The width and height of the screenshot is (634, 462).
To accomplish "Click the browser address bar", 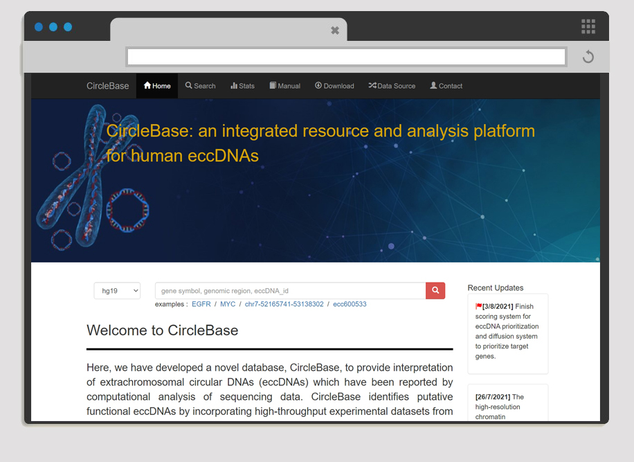I will pyautogui.click(x=346, y=57).
